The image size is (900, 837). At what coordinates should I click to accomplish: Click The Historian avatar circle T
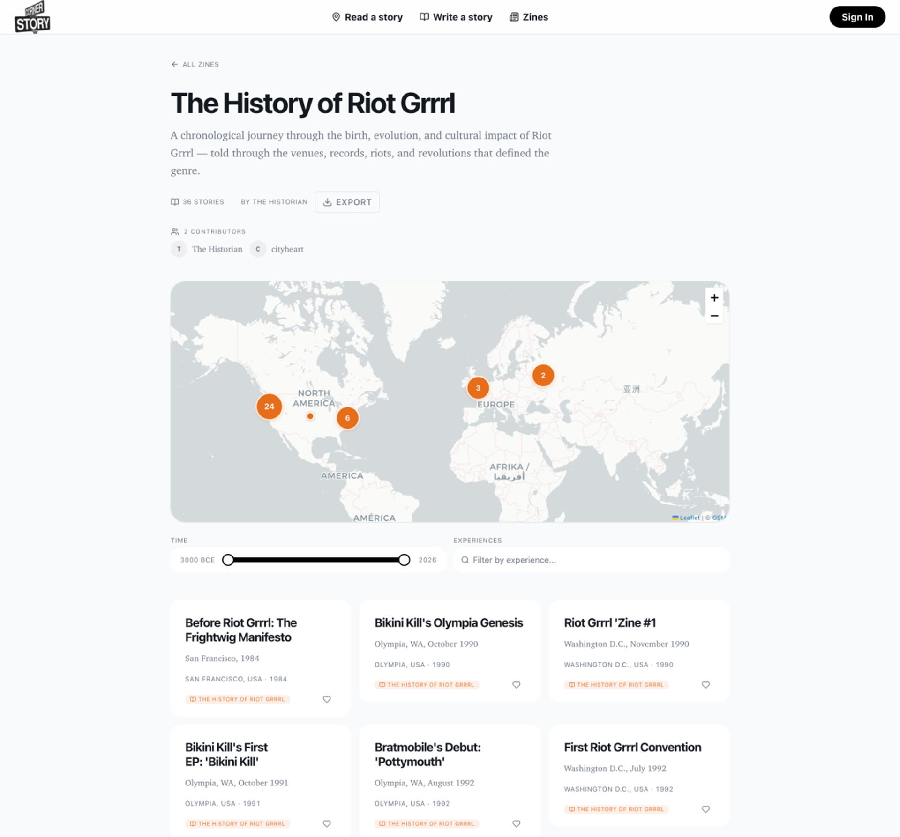coord(179,249)
